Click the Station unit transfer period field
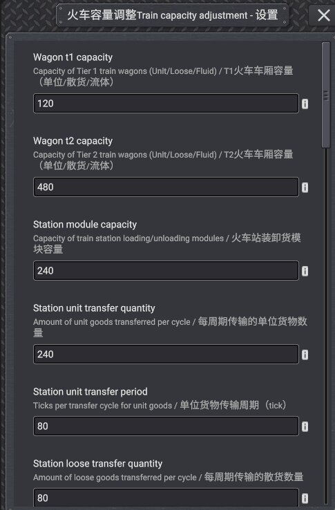 pyautogui.click(x=166, y=426)
